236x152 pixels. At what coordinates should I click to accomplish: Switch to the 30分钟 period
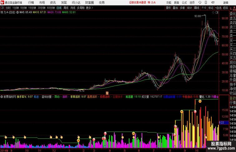coord(42,8)
